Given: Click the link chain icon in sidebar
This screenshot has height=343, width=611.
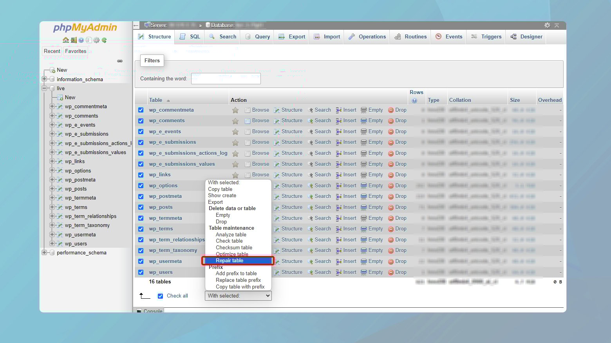Looking at the screenshot, I should click(120, 61).
